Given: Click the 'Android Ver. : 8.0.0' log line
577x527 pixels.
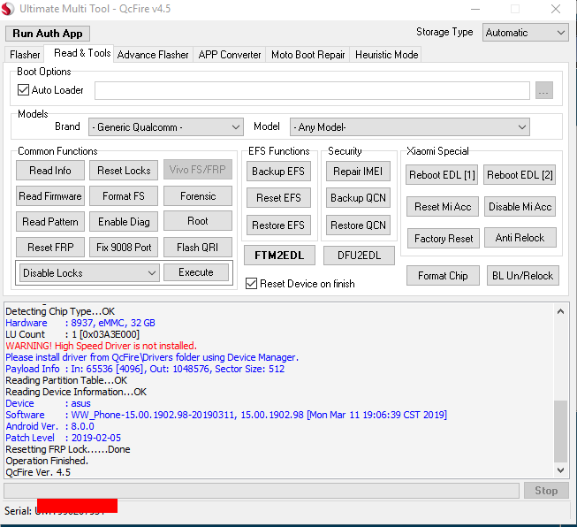Looking at the screenshot, I should coord(49,426).
